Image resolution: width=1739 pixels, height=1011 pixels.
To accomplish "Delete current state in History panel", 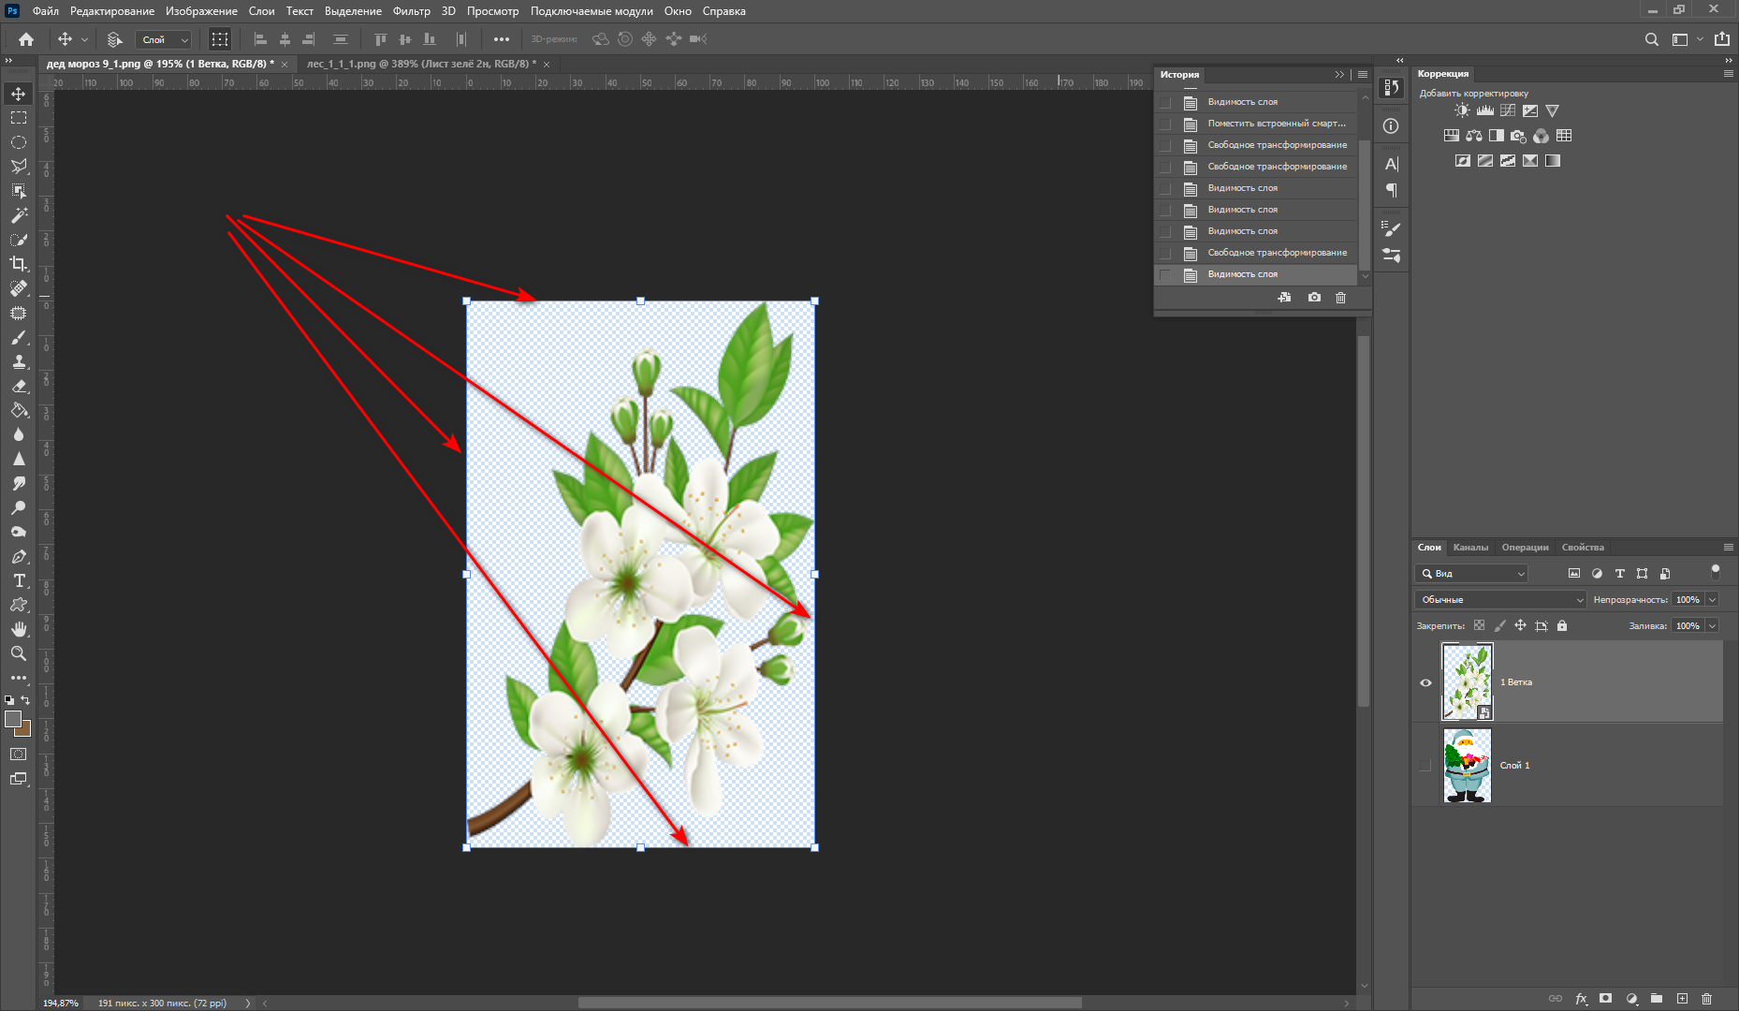I will coord(1340,298).
